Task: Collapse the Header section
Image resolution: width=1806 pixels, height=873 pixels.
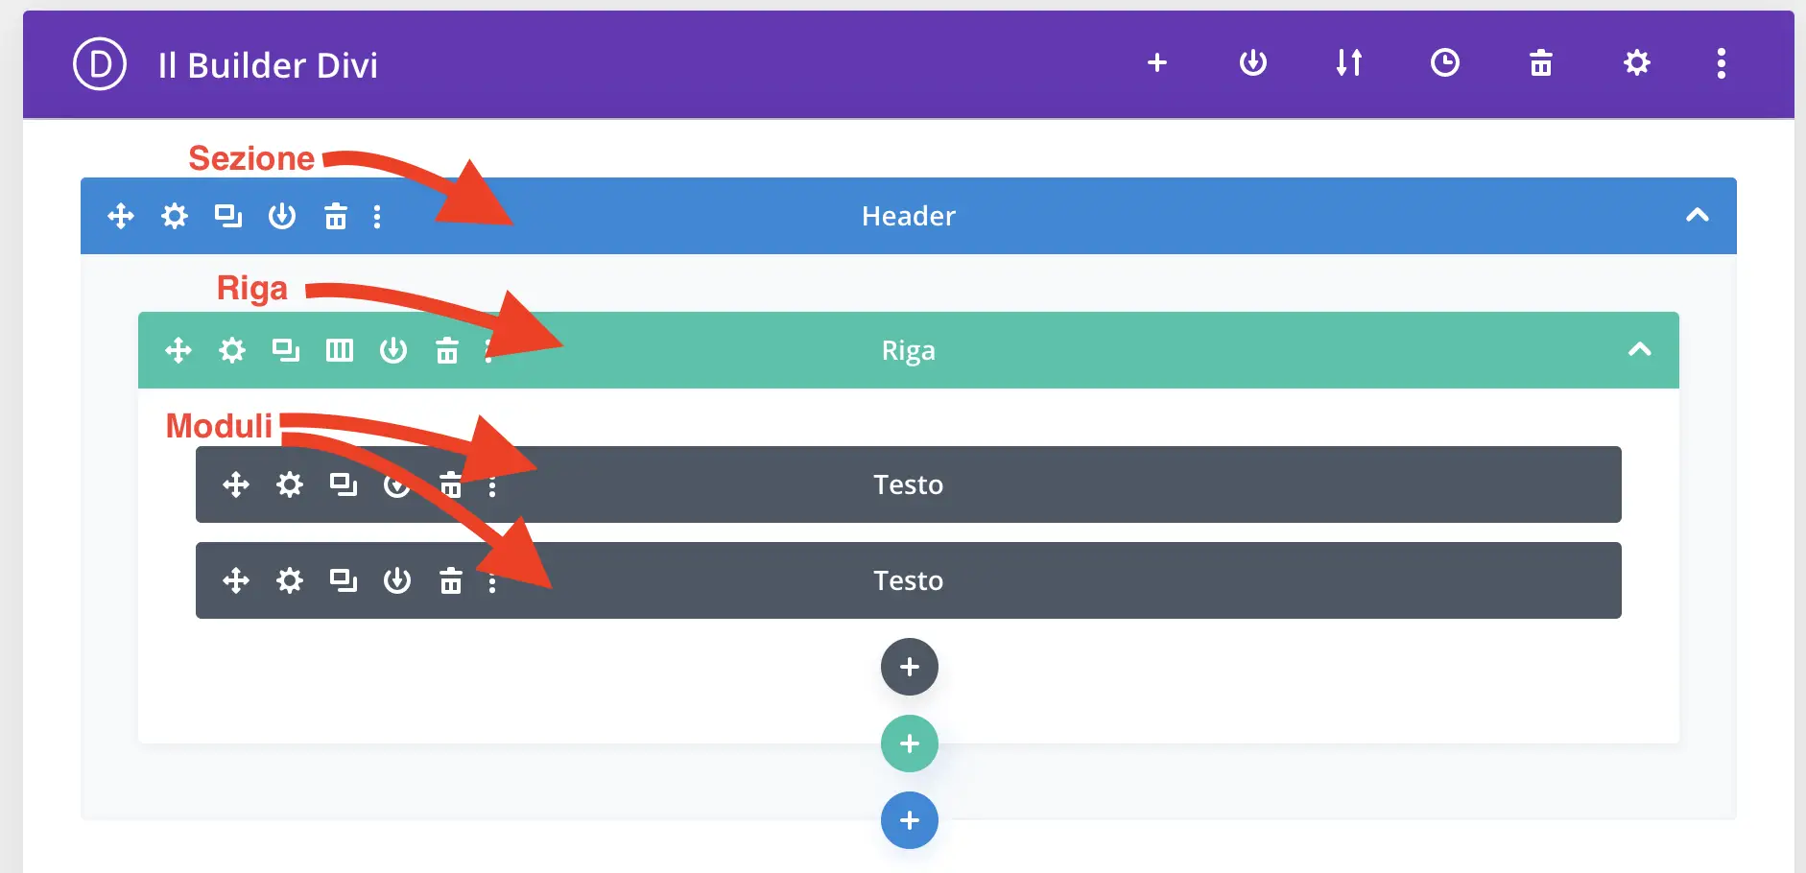Action: (x=1697, y=216)
